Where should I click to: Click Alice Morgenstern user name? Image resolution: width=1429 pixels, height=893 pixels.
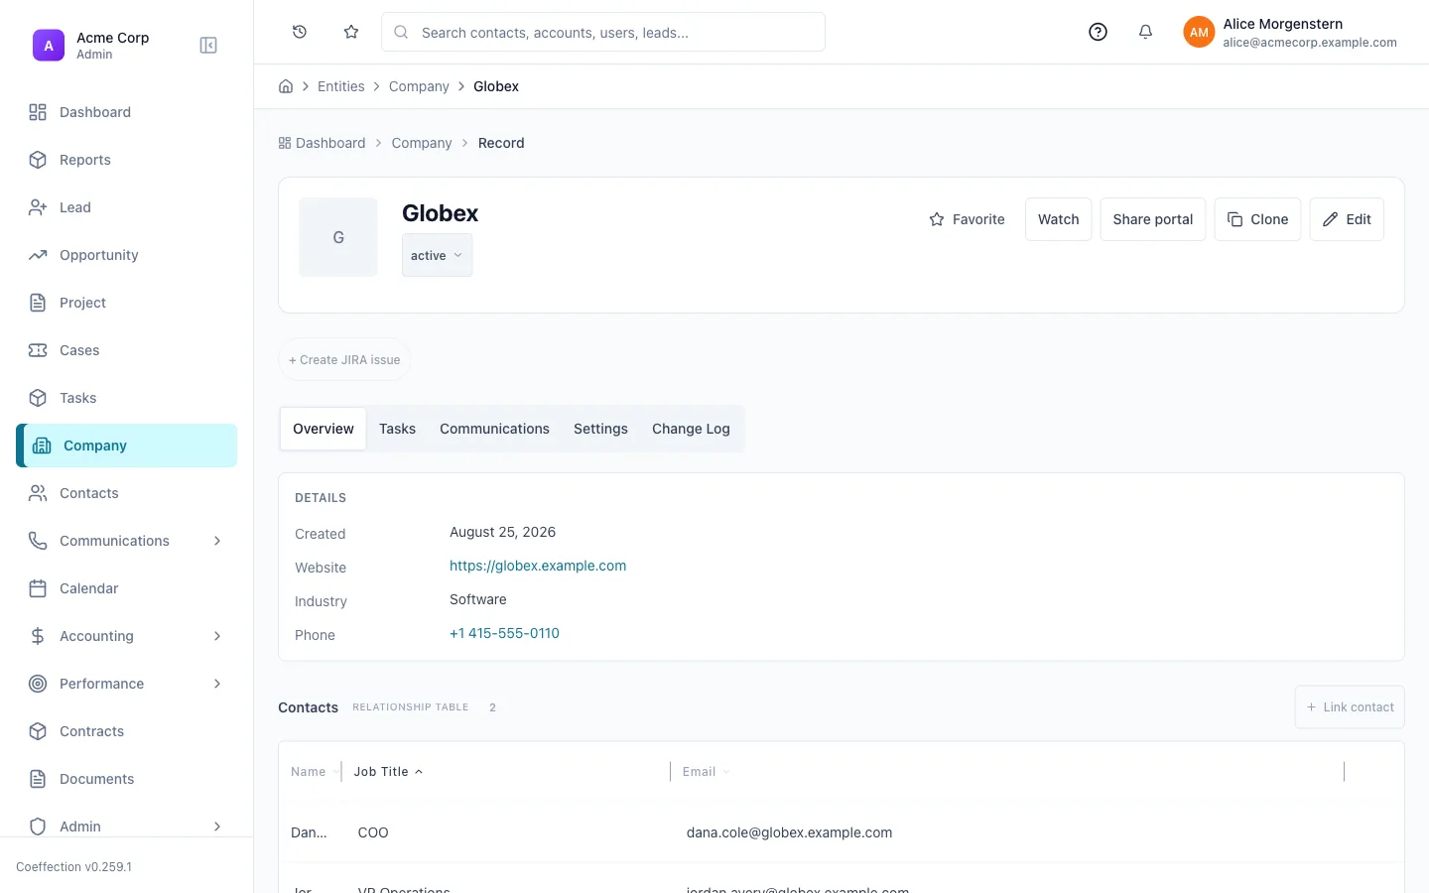pos(1282,24)
